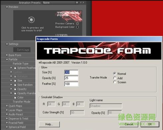Click the Cancel button
Image resolution: width=163 pixels, height=130 pixels.
[129, 124]
